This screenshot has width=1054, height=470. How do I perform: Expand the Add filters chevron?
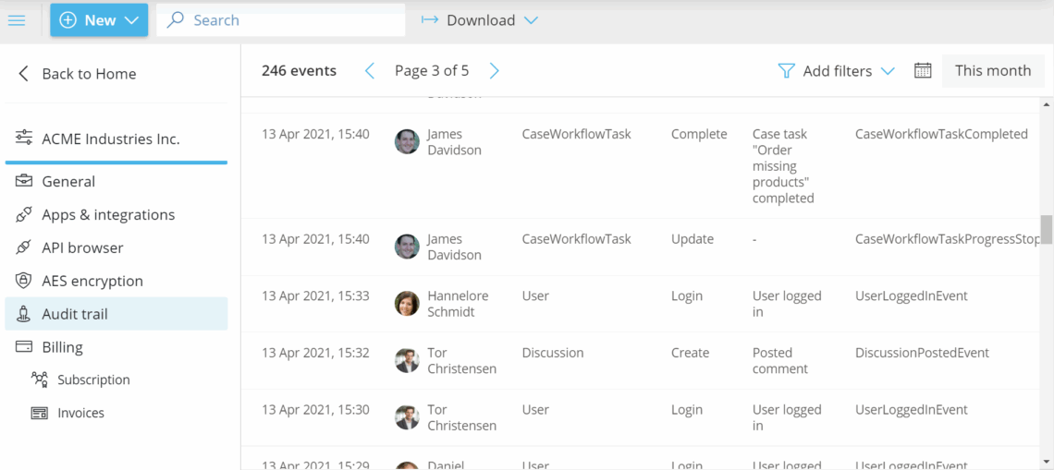coord(888,71)
